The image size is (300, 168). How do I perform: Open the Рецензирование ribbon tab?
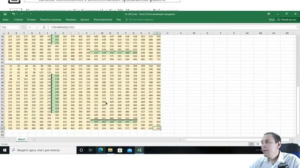tap(103, 20)
